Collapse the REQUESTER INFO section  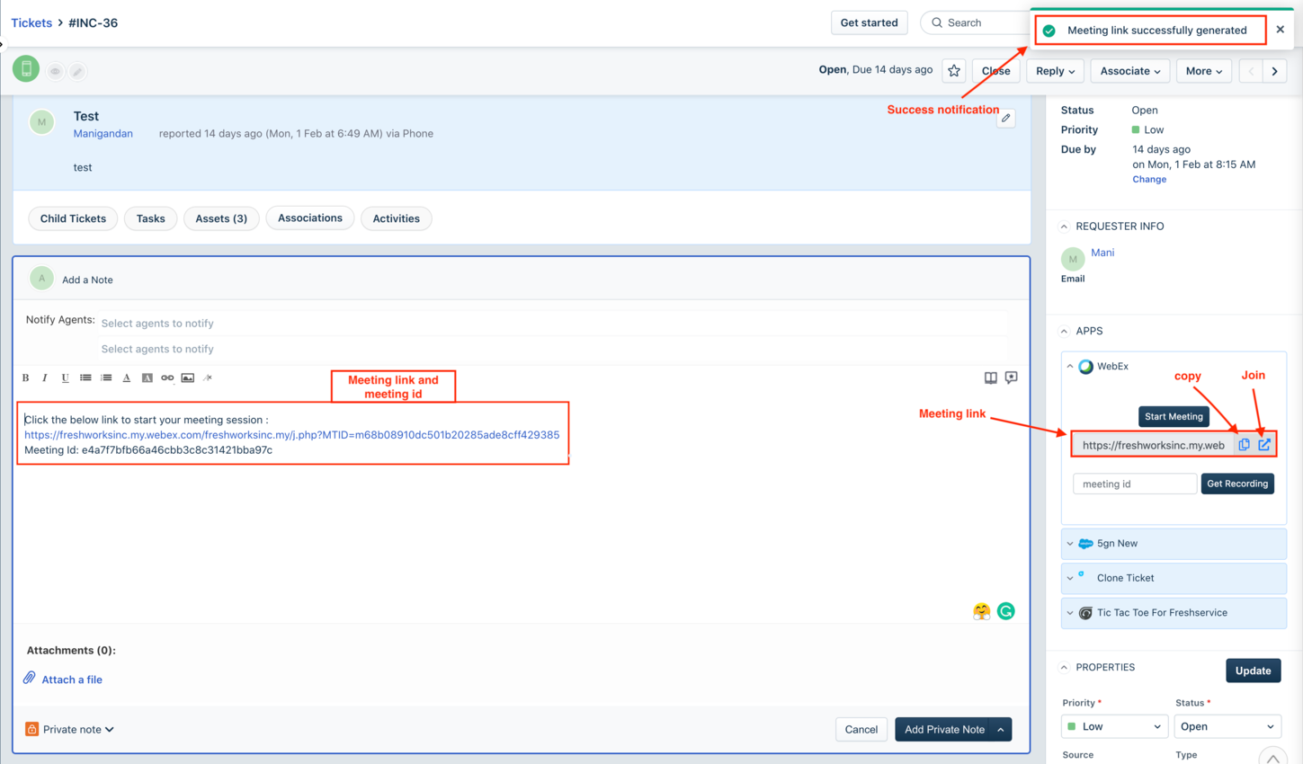1065,227
